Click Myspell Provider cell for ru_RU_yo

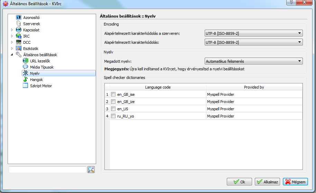click(x=254, y=116)
